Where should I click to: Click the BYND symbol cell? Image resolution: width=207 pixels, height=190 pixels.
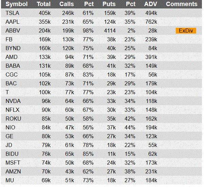(13, 48)
